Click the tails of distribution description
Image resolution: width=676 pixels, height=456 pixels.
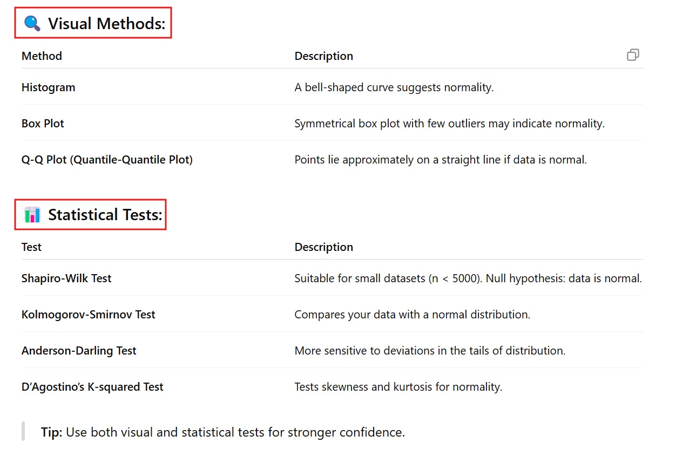coord(430,351)
